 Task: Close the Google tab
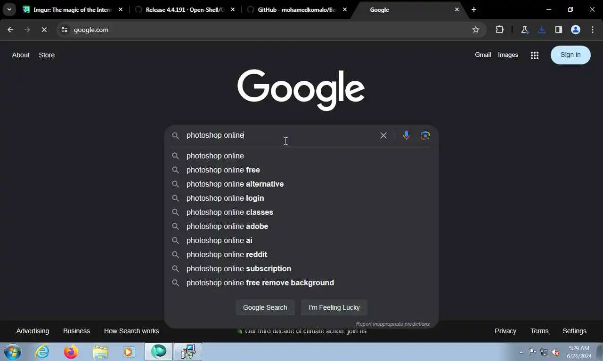pos(456,9)
